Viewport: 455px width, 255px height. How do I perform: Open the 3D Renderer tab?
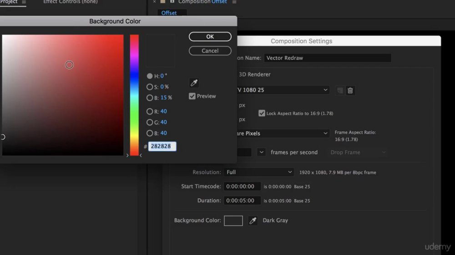[x=254, y=74]
